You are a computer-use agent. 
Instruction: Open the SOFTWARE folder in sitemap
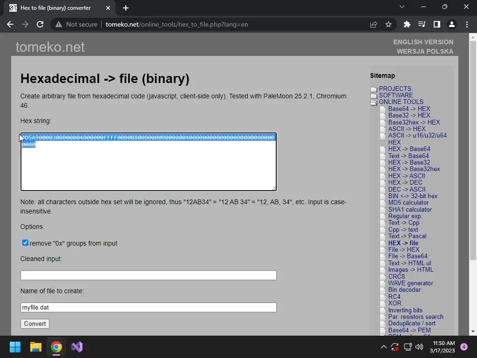(396, 95)
